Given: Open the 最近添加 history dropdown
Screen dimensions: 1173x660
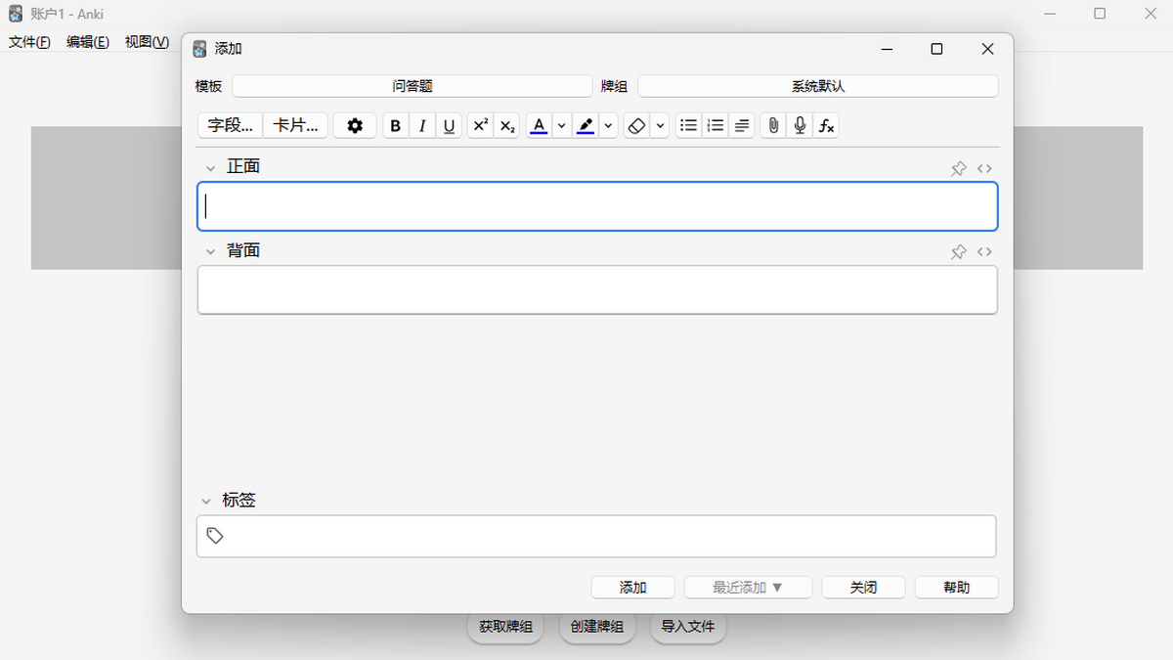Looking at the screenshot, I should coord(749,588).
